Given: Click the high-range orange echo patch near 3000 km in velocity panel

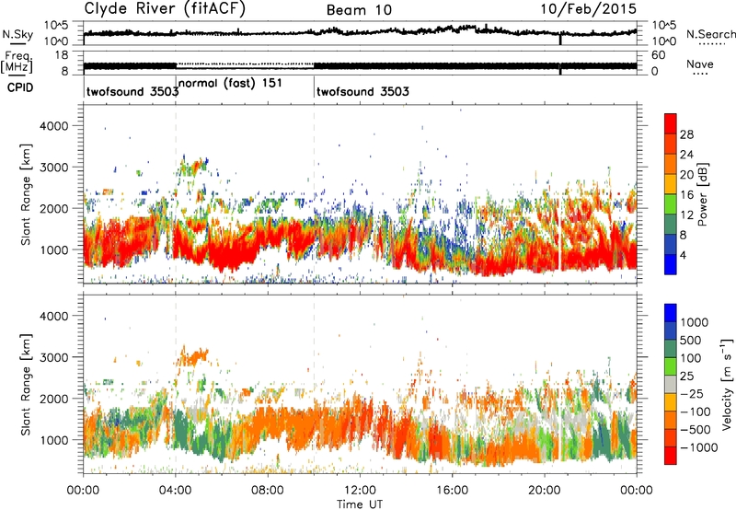Looking at the screenshot, I should coord(192,357).
